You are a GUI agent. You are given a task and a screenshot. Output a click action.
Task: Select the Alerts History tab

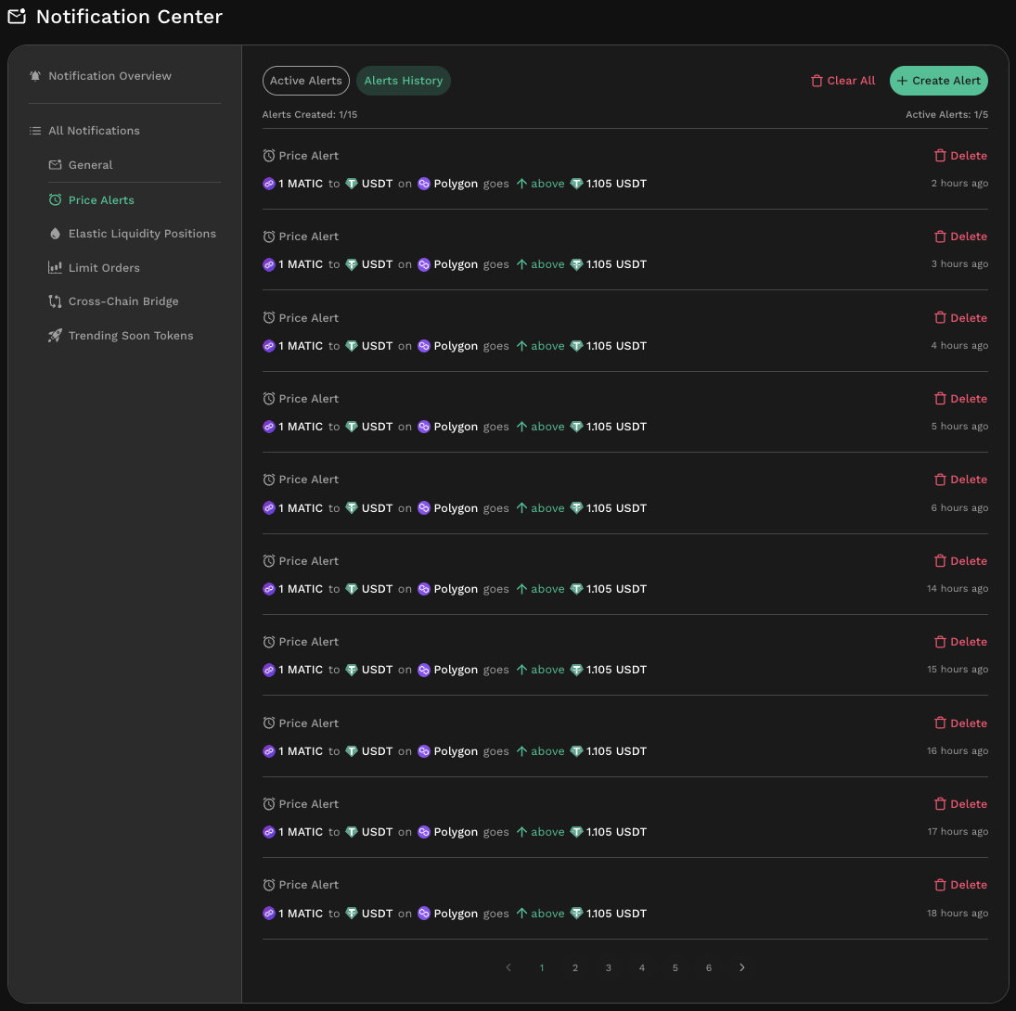[x=403, y=81]
